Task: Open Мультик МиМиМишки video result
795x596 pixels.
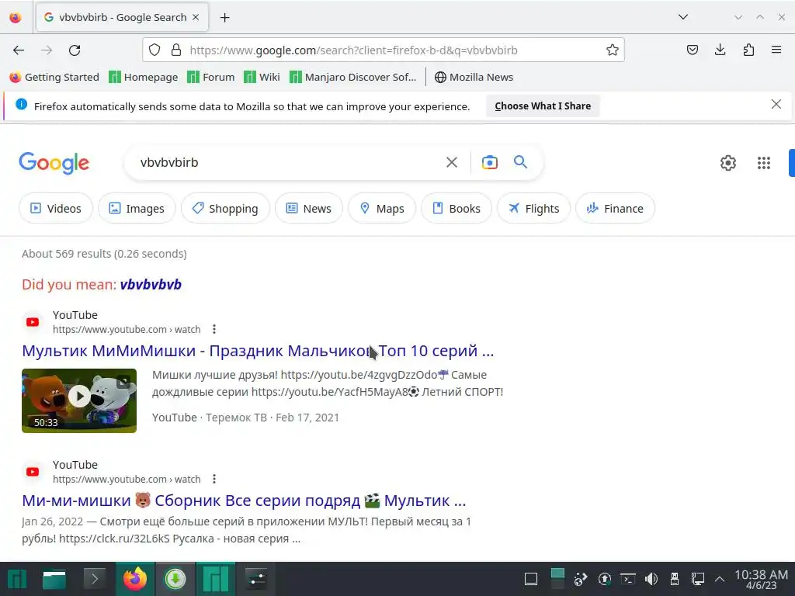Action: point(258,351)
